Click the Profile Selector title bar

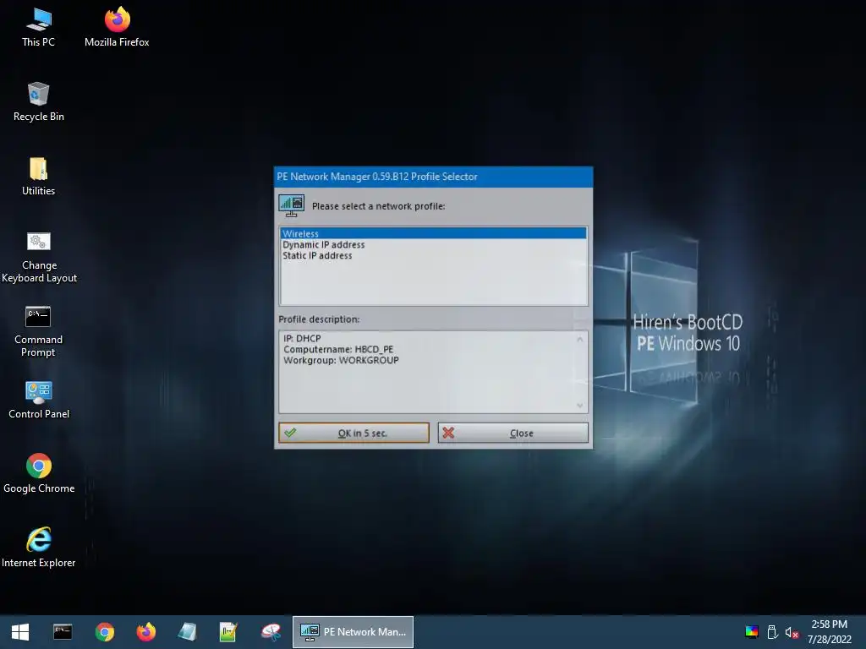click(x=434, y=177)
